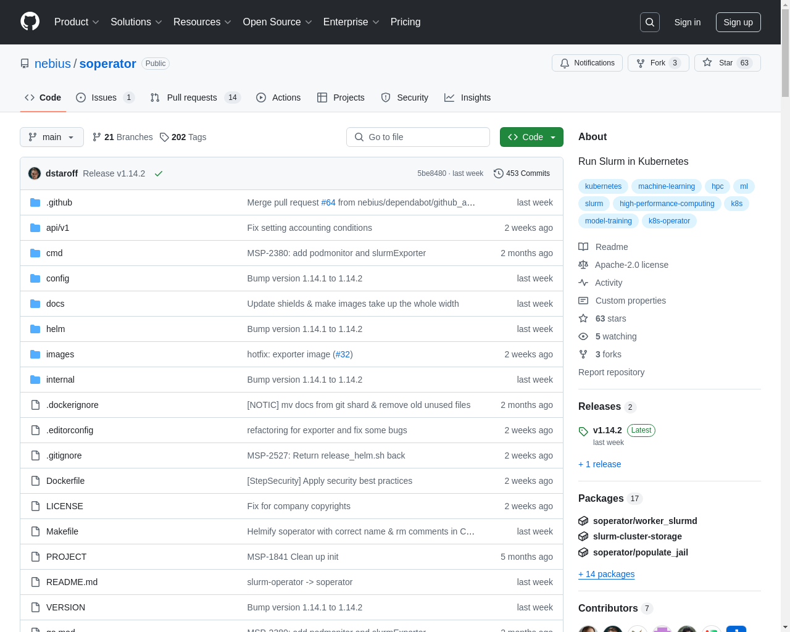Open the Pricing page

[x=405, y=22]
